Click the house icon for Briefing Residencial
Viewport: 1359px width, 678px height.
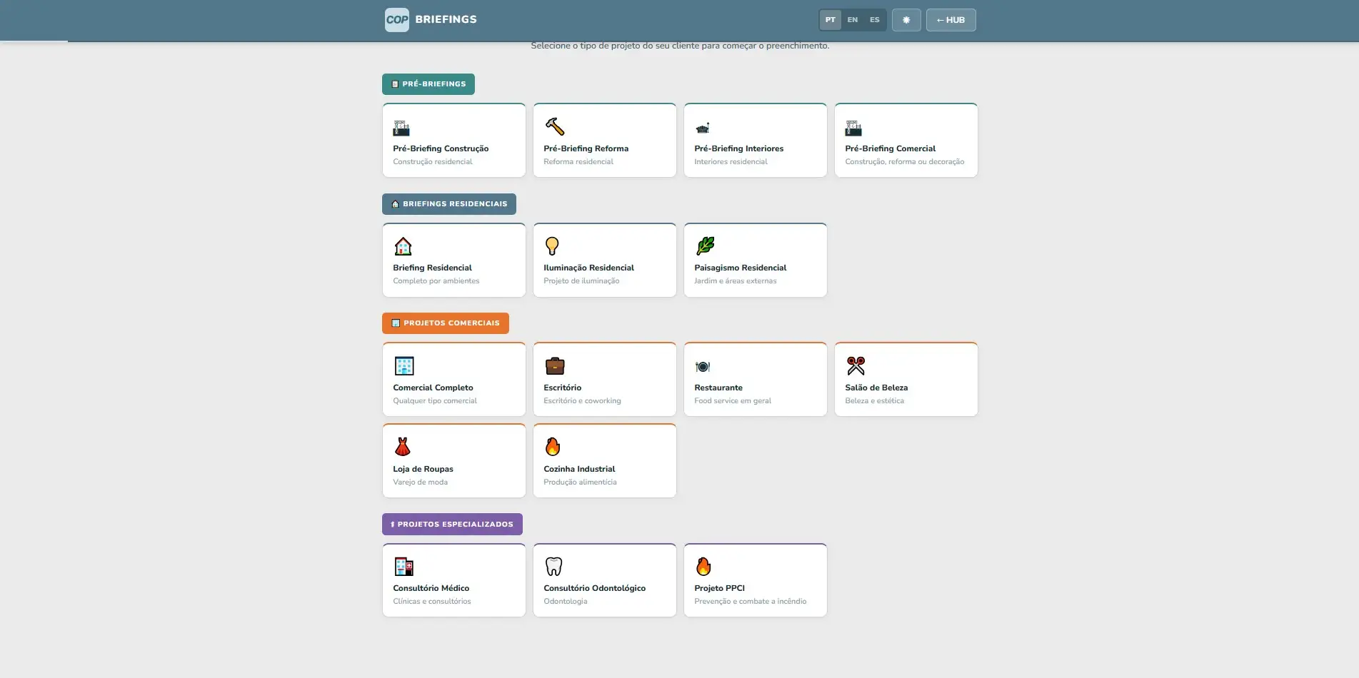[x=403, y=246]
